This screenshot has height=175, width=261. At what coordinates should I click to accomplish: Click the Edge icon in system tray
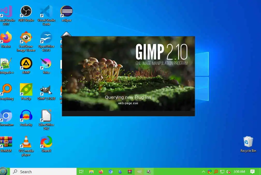click(210, 172)
